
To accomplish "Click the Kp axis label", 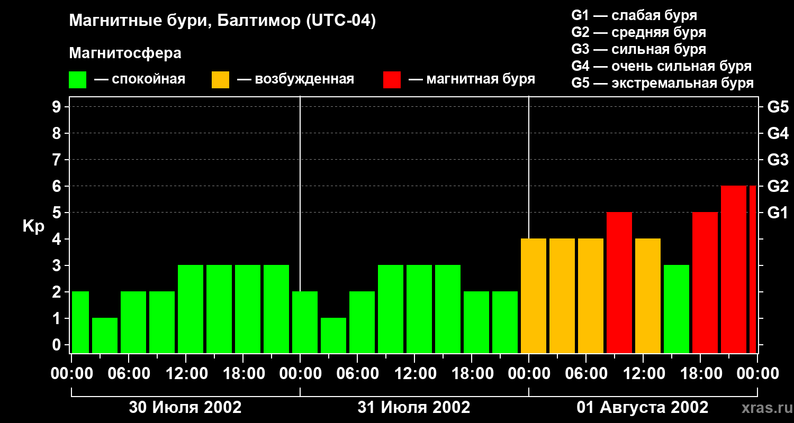I will point(33,227).
